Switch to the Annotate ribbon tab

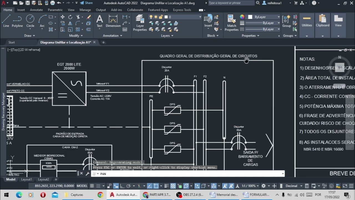(x=36, y=10)
